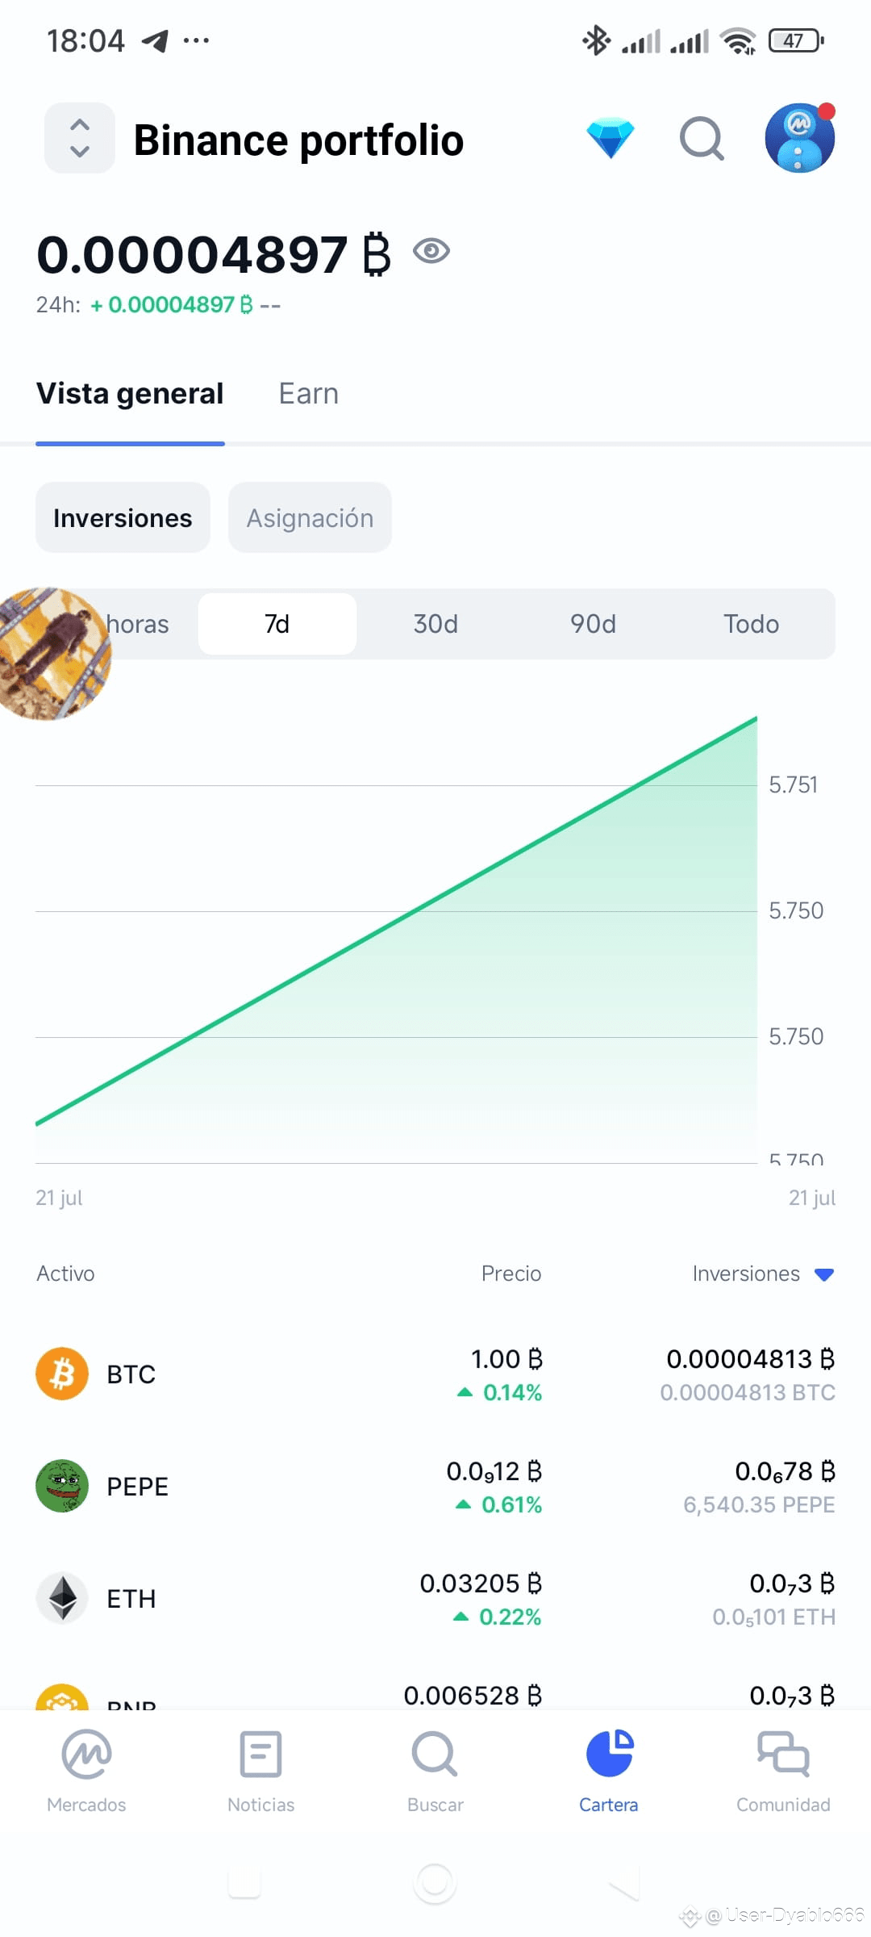This screenshot has height=1937, width=871.
Task: Tap the floating circular avatar thumbnail
Action: (55, 652)
